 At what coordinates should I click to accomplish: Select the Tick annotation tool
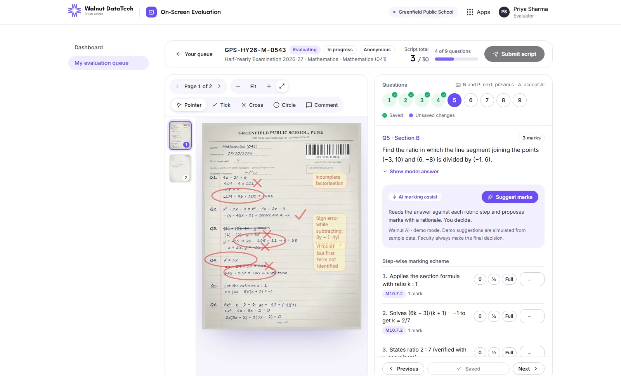221,105
